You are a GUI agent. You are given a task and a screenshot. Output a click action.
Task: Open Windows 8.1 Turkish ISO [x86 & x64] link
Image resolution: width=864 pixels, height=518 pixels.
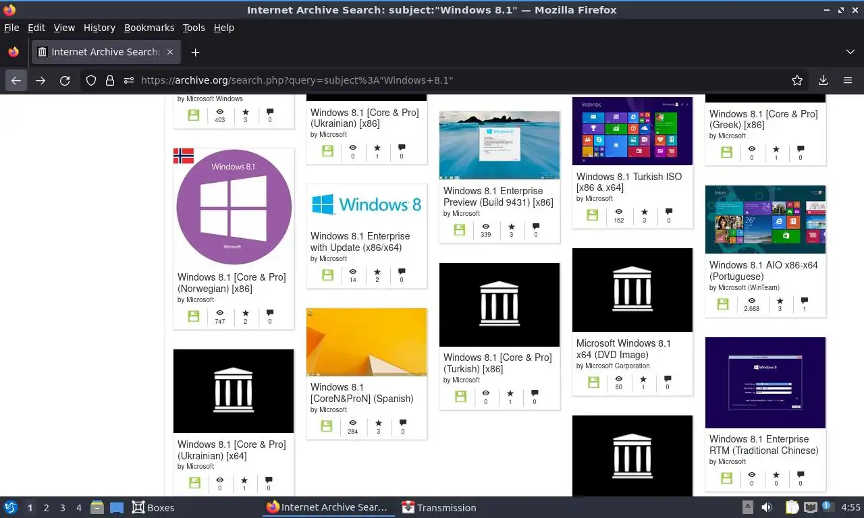[629, 182]
